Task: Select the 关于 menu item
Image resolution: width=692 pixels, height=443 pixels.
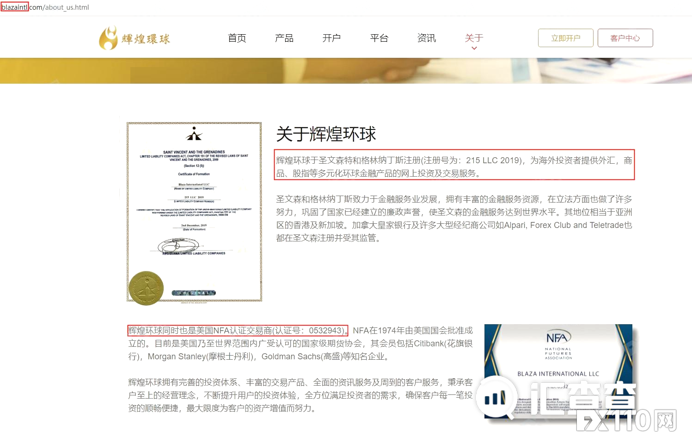Action: click(x=474, y=38)
